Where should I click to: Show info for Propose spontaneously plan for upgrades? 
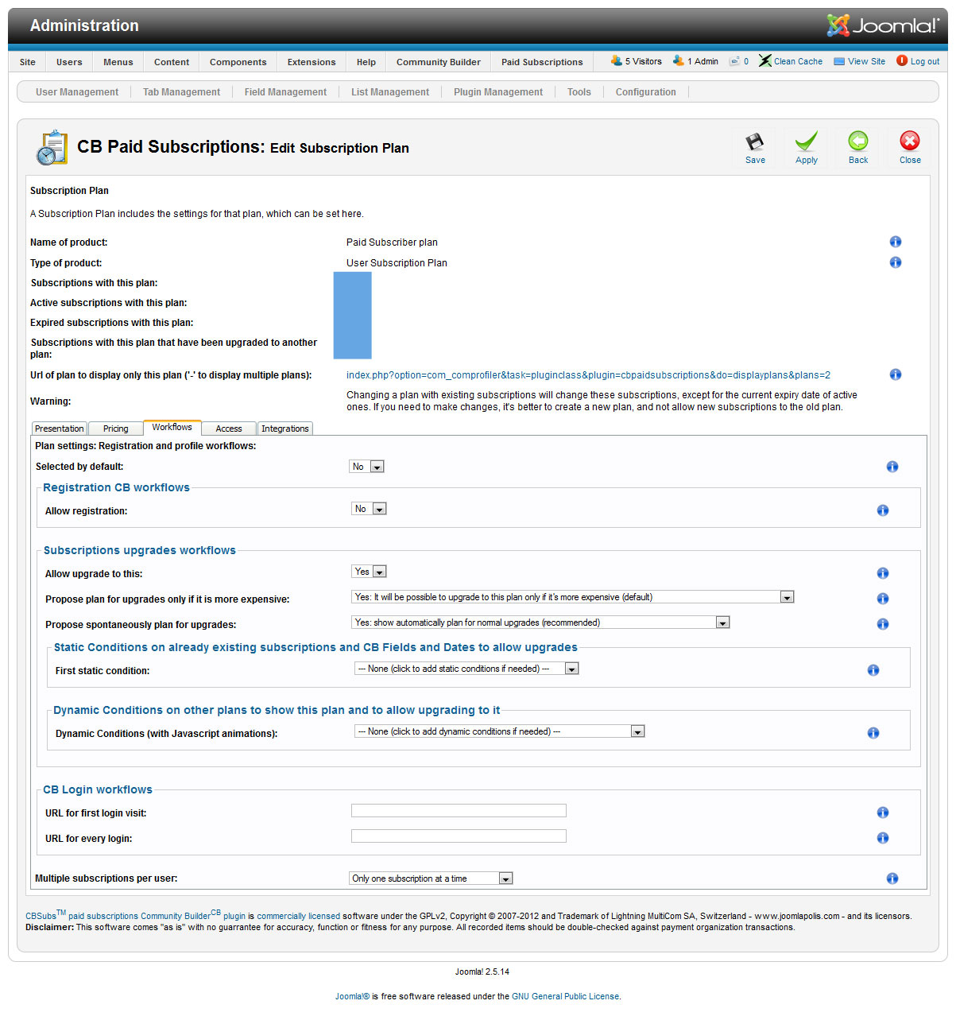click(x=883, y=624)
